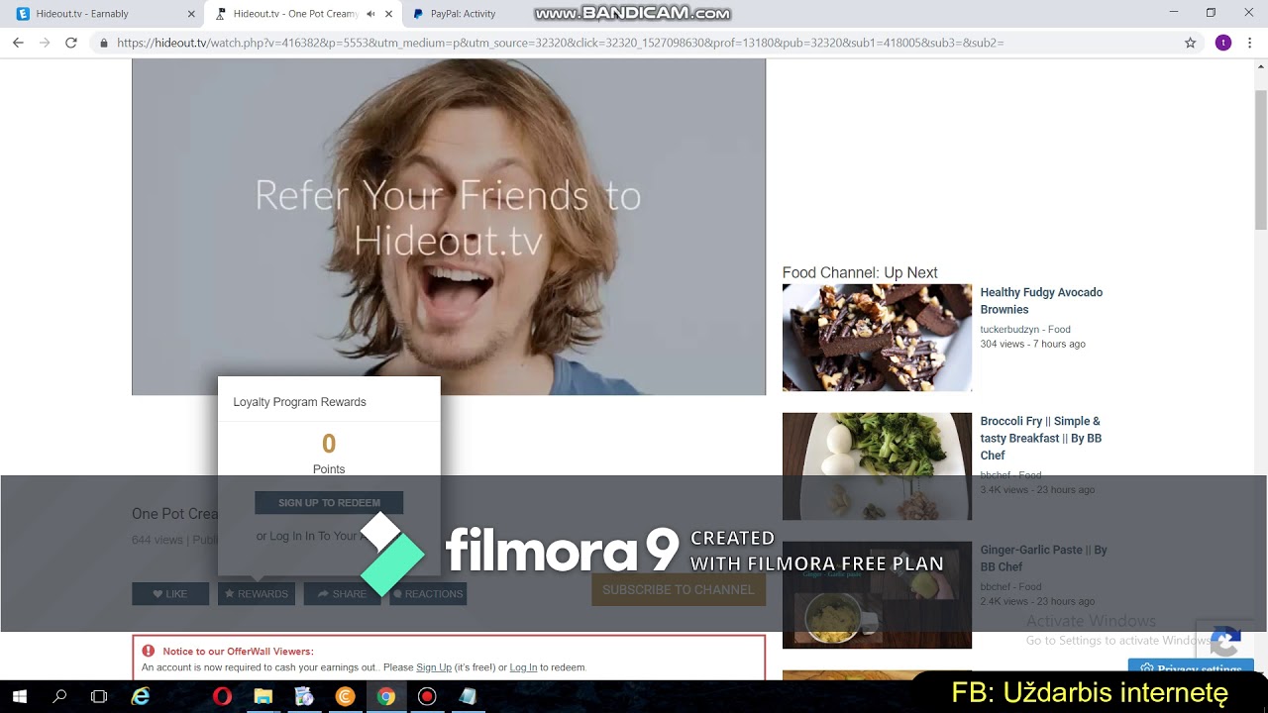Click the '0' points value in rewards popup

point(329,444)
